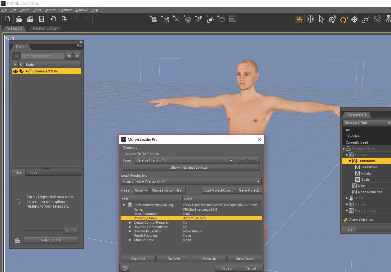Click the Accept button
Viewport: 391px width, 272px height.
coord(227,268)
